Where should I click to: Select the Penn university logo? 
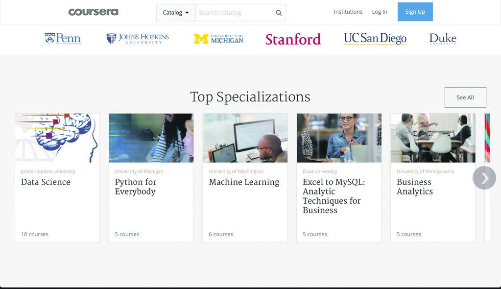click(x=63, y=39)
